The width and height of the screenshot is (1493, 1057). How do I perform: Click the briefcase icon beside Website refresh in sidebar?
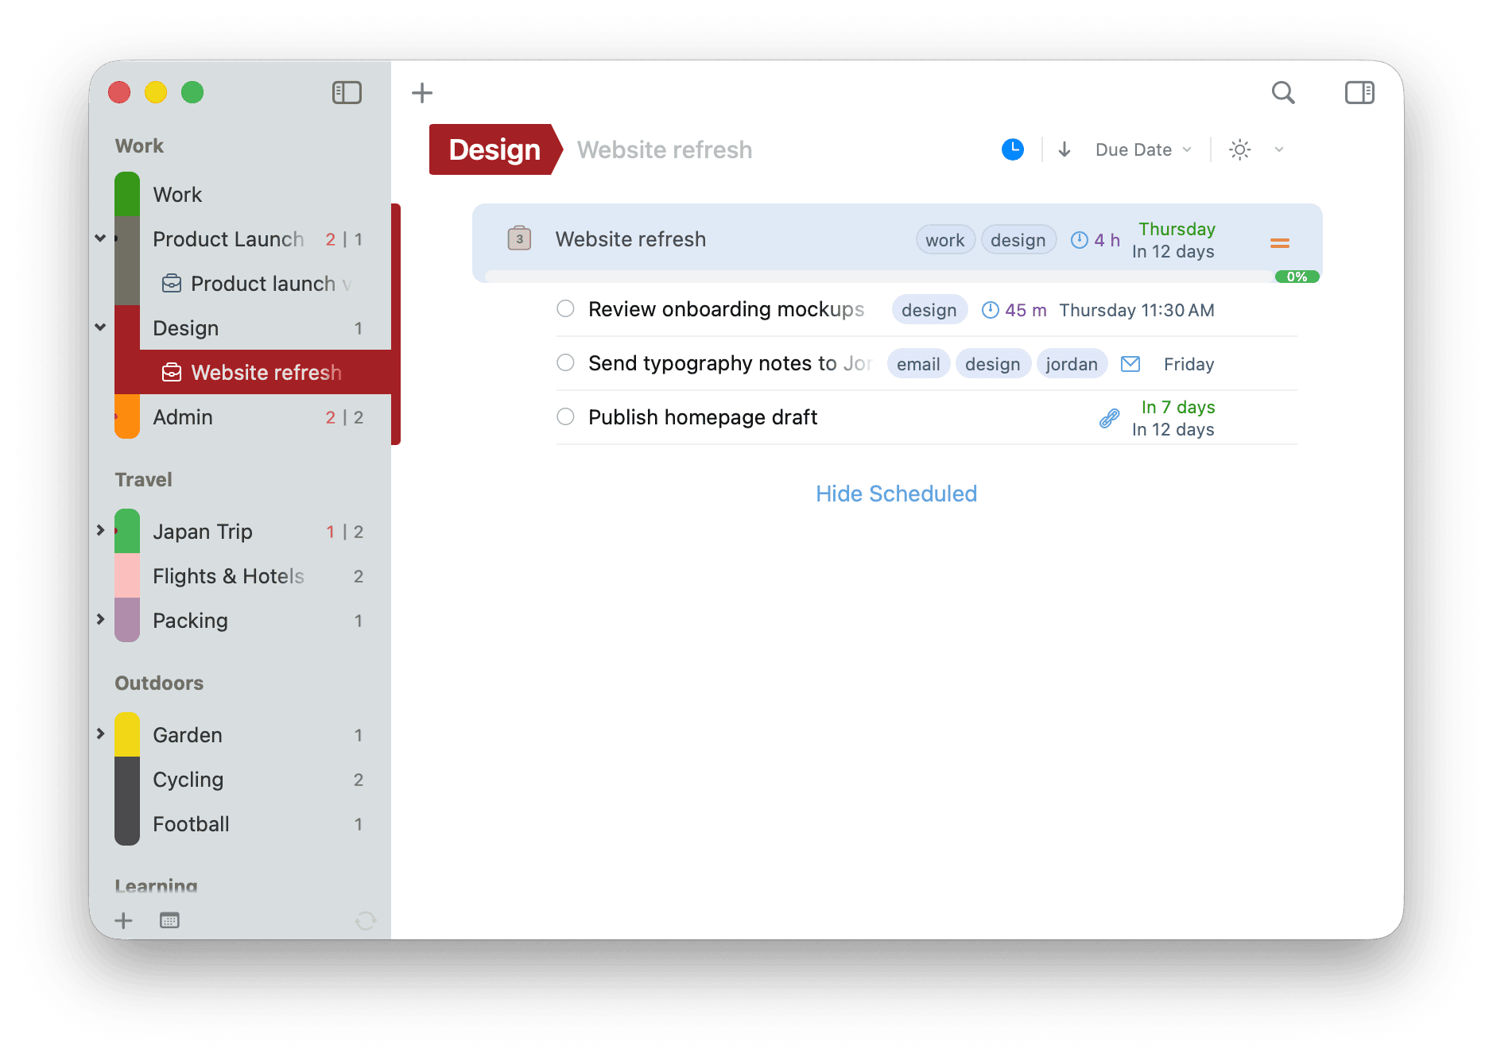click(172, 373)
